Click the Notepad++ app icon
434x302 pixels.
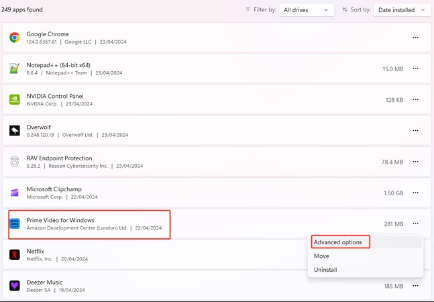coord(14,68)
